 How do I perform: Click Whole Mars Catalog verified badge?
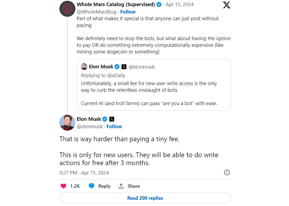coord(159,4)
